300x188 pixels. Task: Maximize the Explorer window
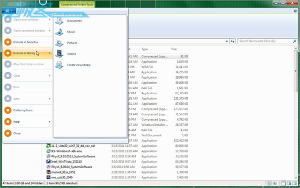(283, 3)
